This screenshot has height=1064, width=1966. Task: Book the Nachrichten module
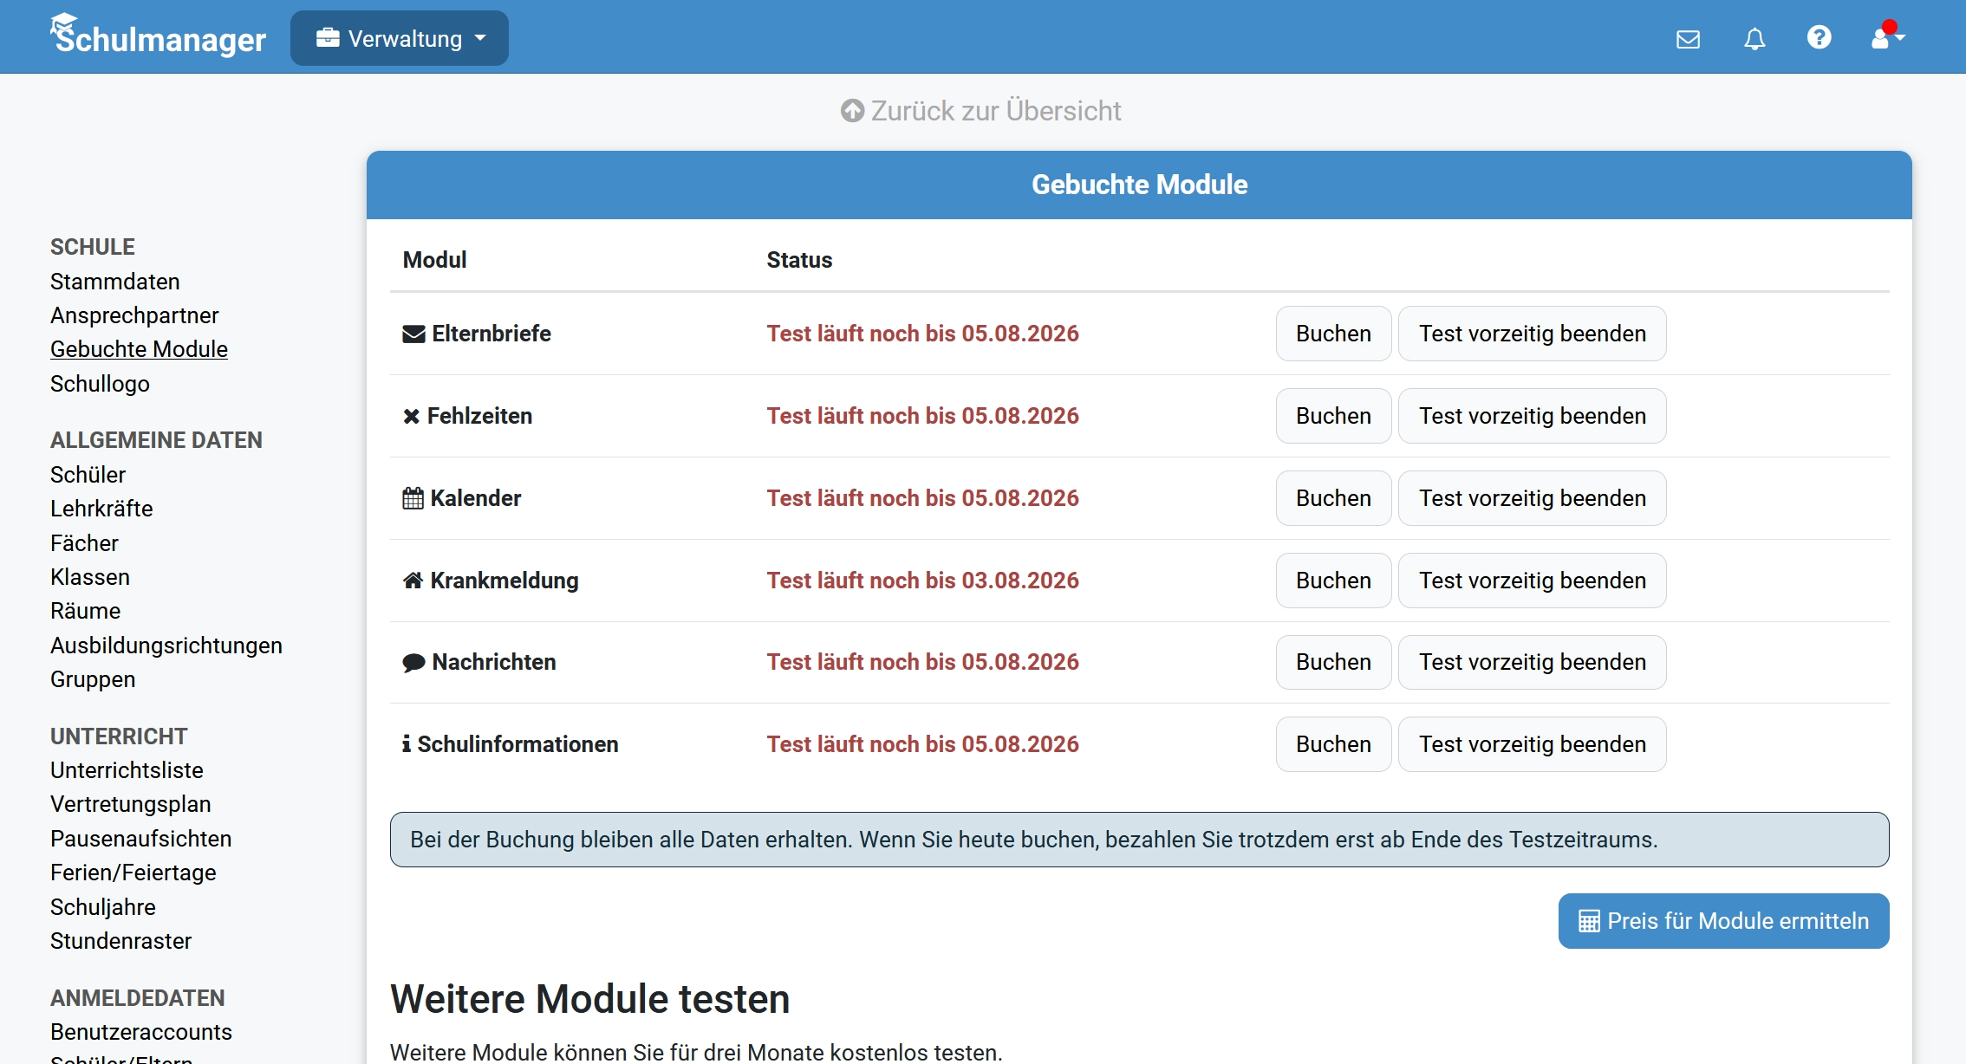[1333, 662]
